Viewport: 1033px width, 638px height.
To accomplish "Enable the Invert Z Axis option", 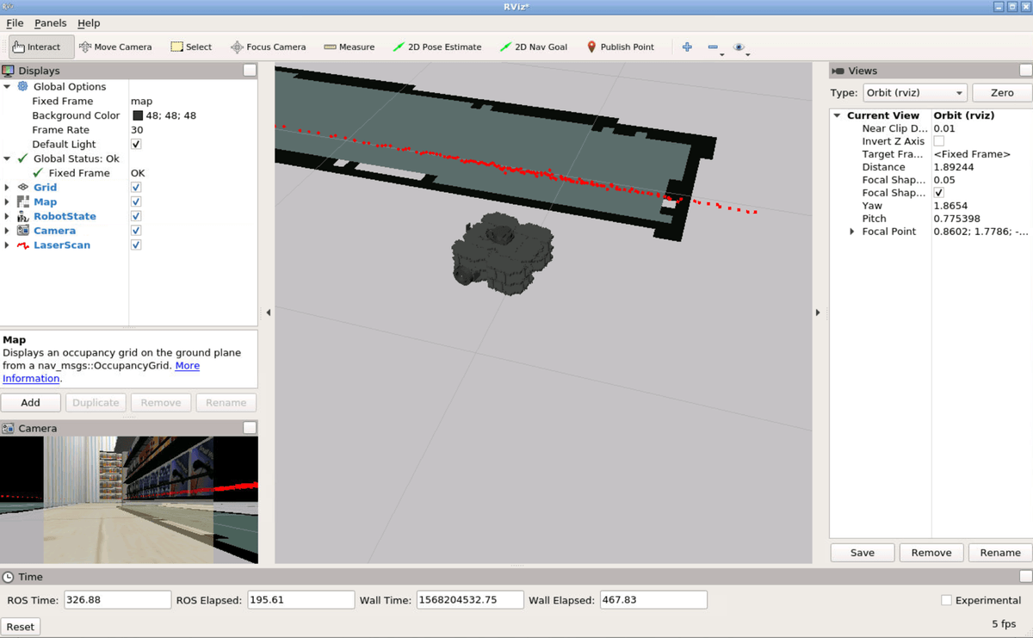I will pos(937,140).
